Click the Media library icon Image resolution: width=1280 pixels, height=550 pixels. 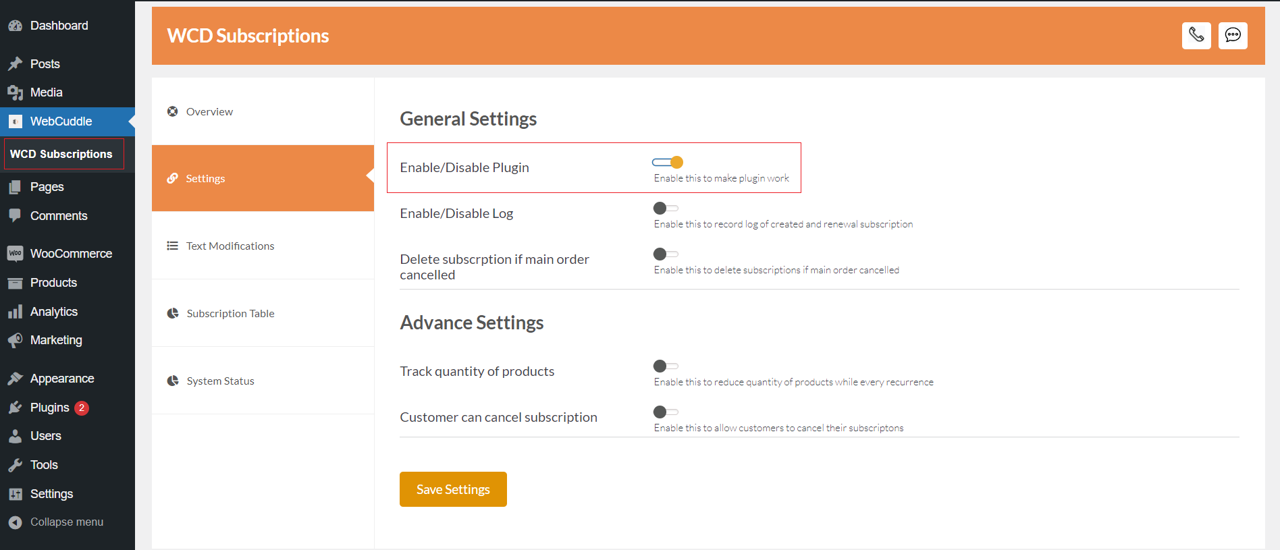pos(15,92)
